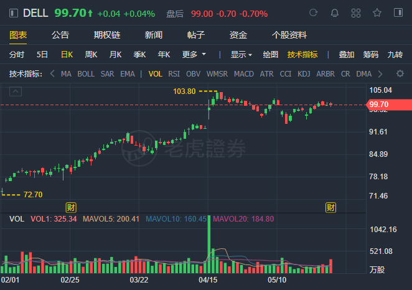The height and width of the screenshot is (290, 412).
Task: Select the 周K chart period
Action: click(91, 55)
